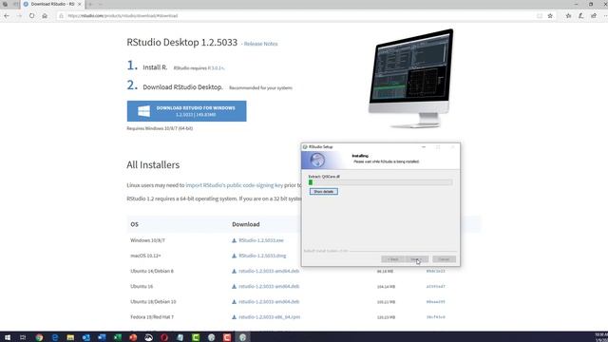Click the Back button in RStudio Setup

point(392,259)
